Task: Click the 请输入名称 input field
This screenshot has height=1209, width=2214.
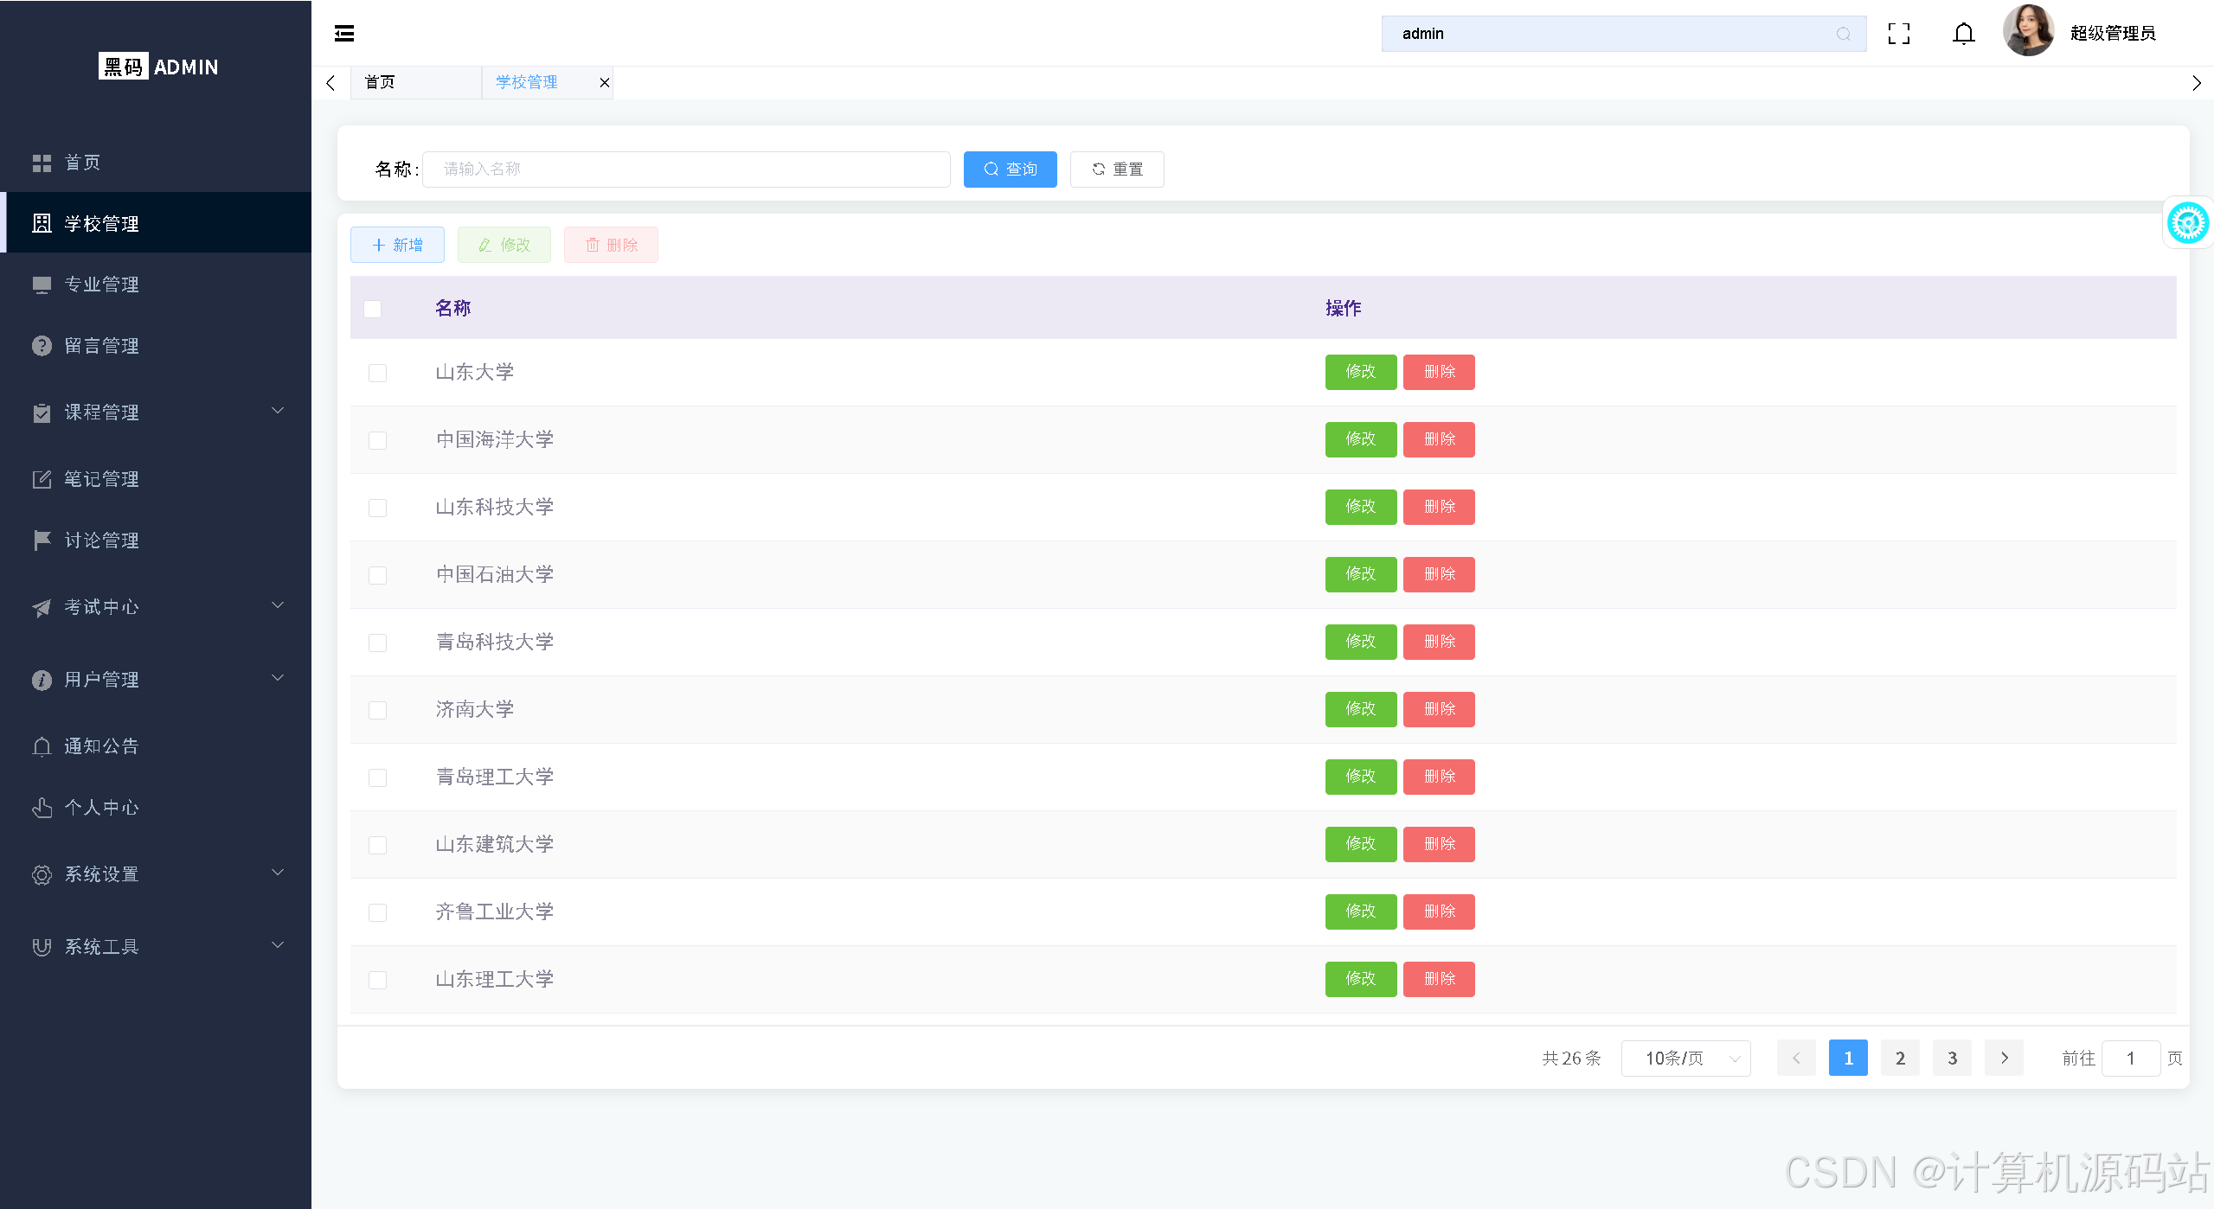Action: point(686,170)
